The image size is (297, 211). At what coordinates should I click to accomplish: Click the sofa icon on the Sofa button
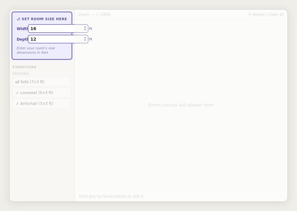click(17, 82)
